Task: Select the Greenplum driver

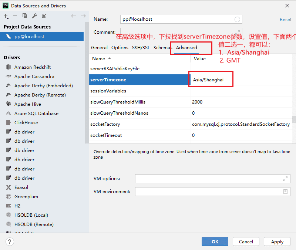Action: [x=26, y=197]
